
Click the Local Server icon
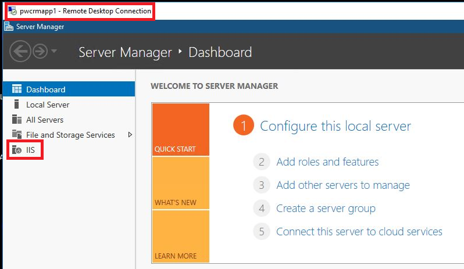[x=16, y=104]
